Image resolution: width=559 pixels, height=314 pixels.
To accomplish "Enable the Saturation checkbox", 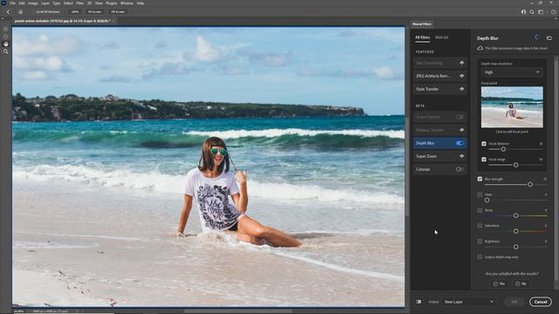I will (x=480, y=226).
